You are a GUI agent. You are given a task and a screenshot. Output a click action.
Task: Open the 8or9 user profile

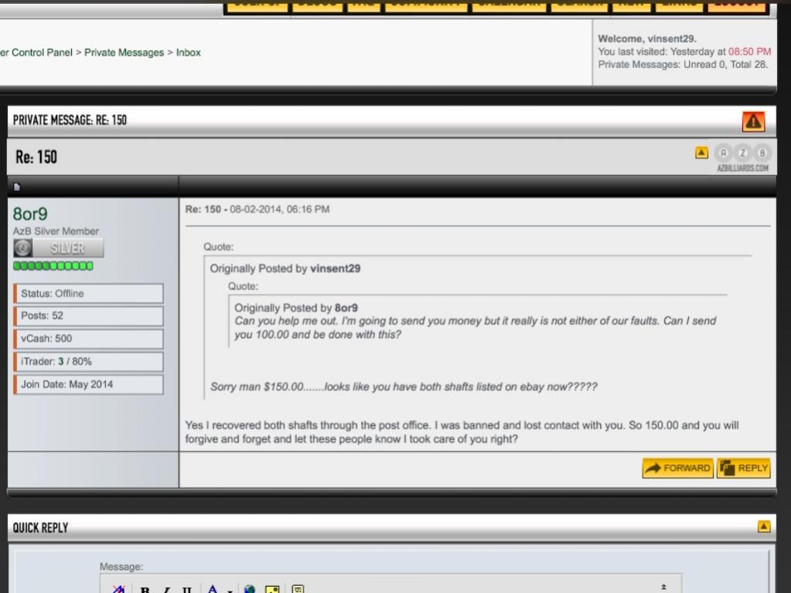click(x=30, y=214)
